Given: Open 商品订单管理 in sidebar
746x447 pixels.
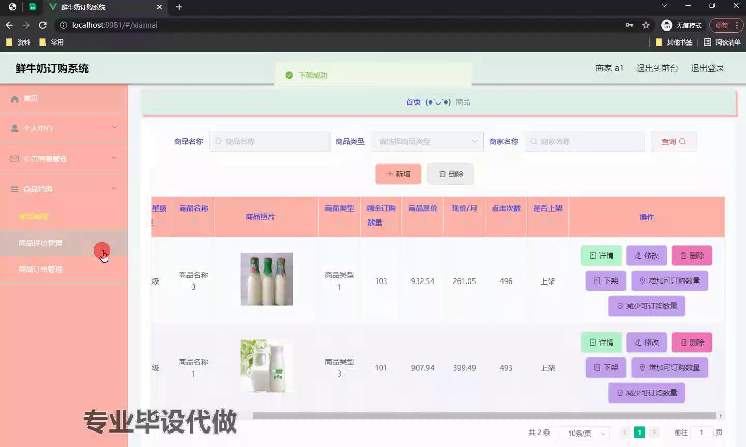Looking at the screenshot, I should point(40,270).
